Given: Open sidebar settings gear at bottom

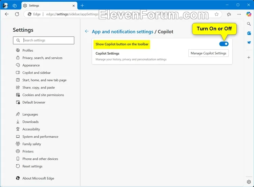Looking at the screenshot, I should [249, 182].
